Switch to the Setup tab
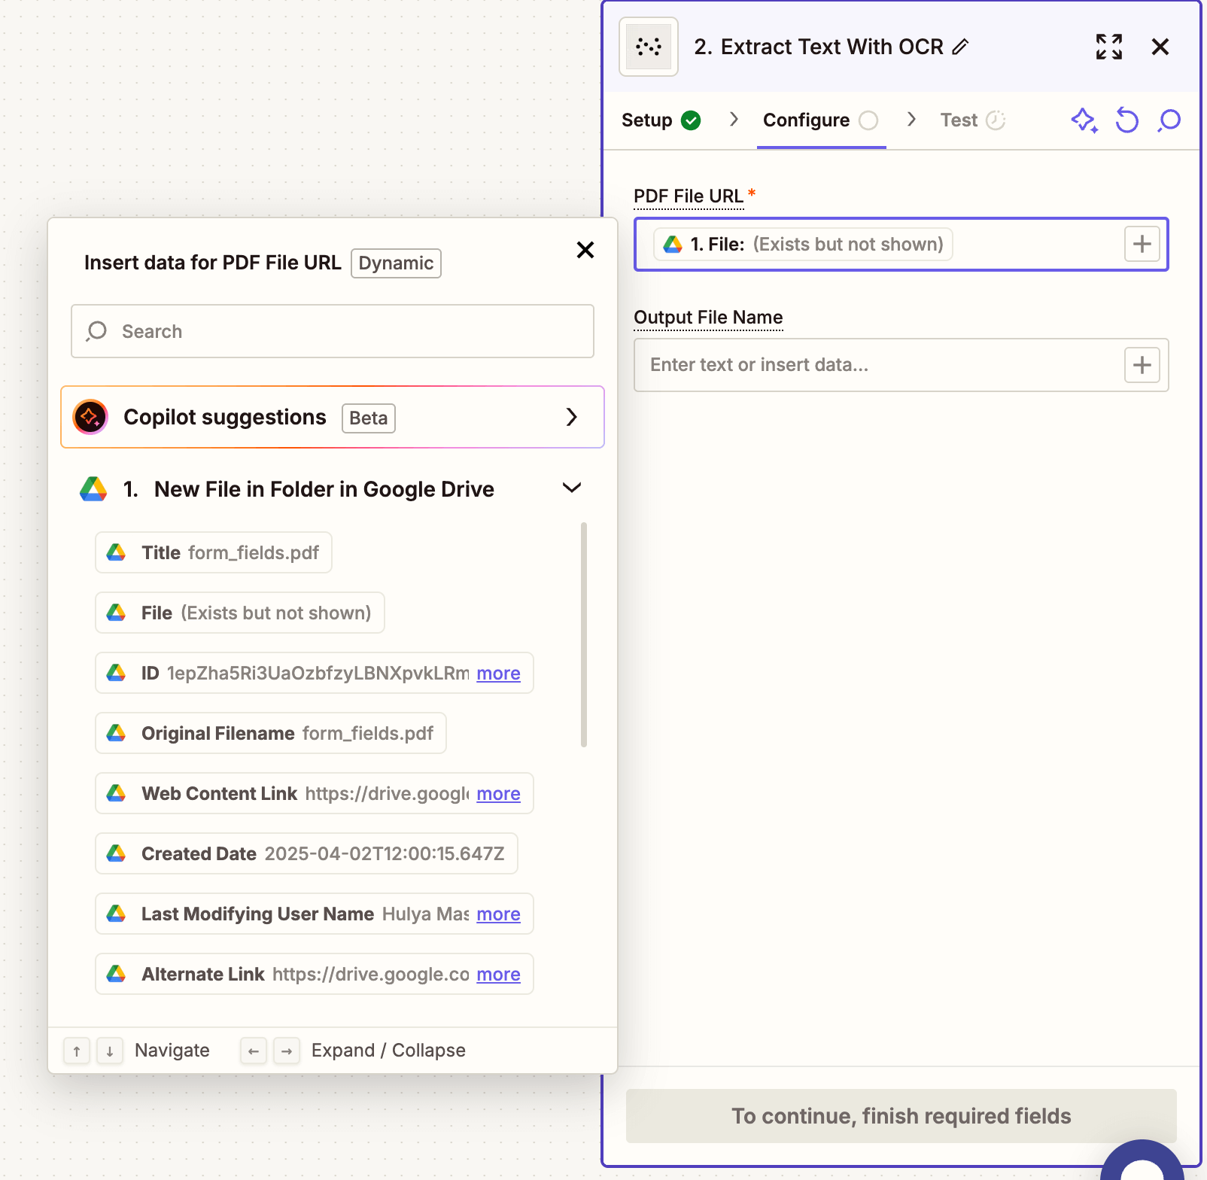Viewport: 1207px width, 1180px height. click(x=647, y=120)
